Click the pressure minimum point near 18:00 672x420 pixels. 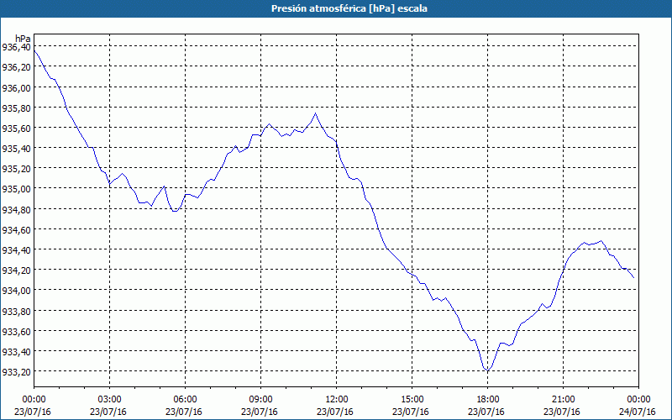click(x=487, y=370)
